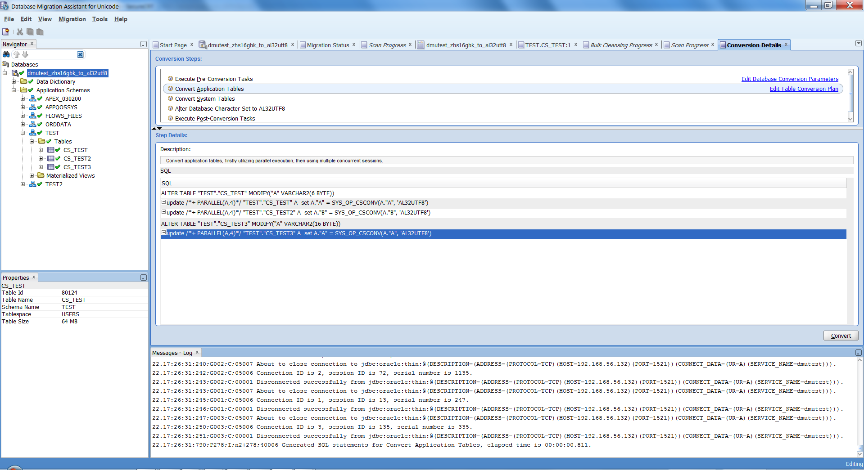Close the Bulk Cleansing Progress tab
This screenshot has height=470, width=864.
656,45
